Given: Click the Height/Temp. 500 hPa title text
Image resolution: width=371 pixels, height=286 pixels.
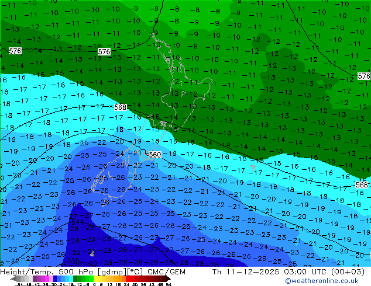Looking at the screenshot, I should [47, 272].
